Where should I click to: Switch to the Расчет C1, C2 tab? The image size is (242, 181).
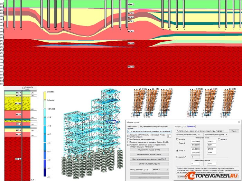180,127
